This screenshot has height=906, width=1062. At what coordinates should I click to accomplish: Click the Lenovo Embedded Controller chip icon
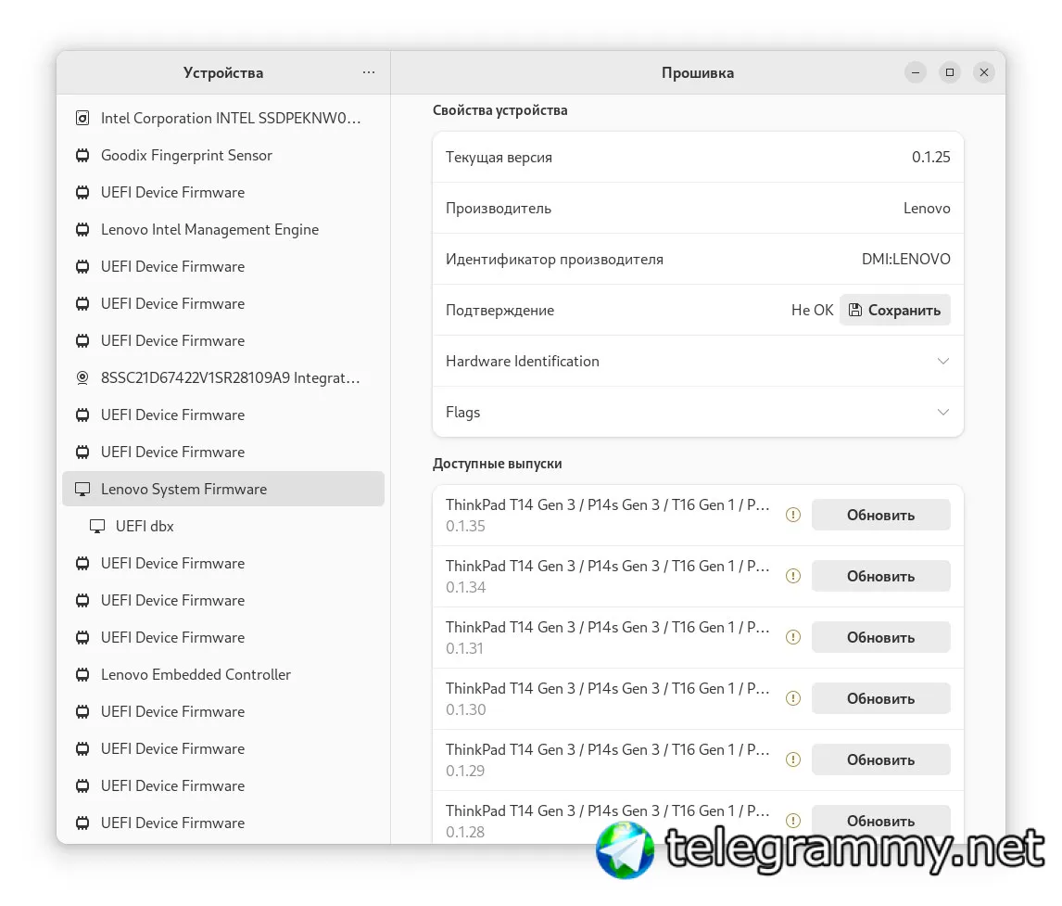pyautogui.click(x=82, y=674)
